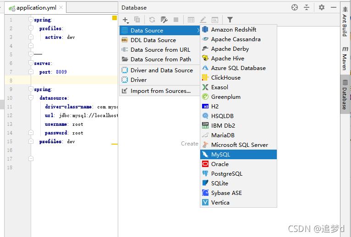Click the crosshair scroll-from-editor icon

pyautogui.click(x=295, y=7)
